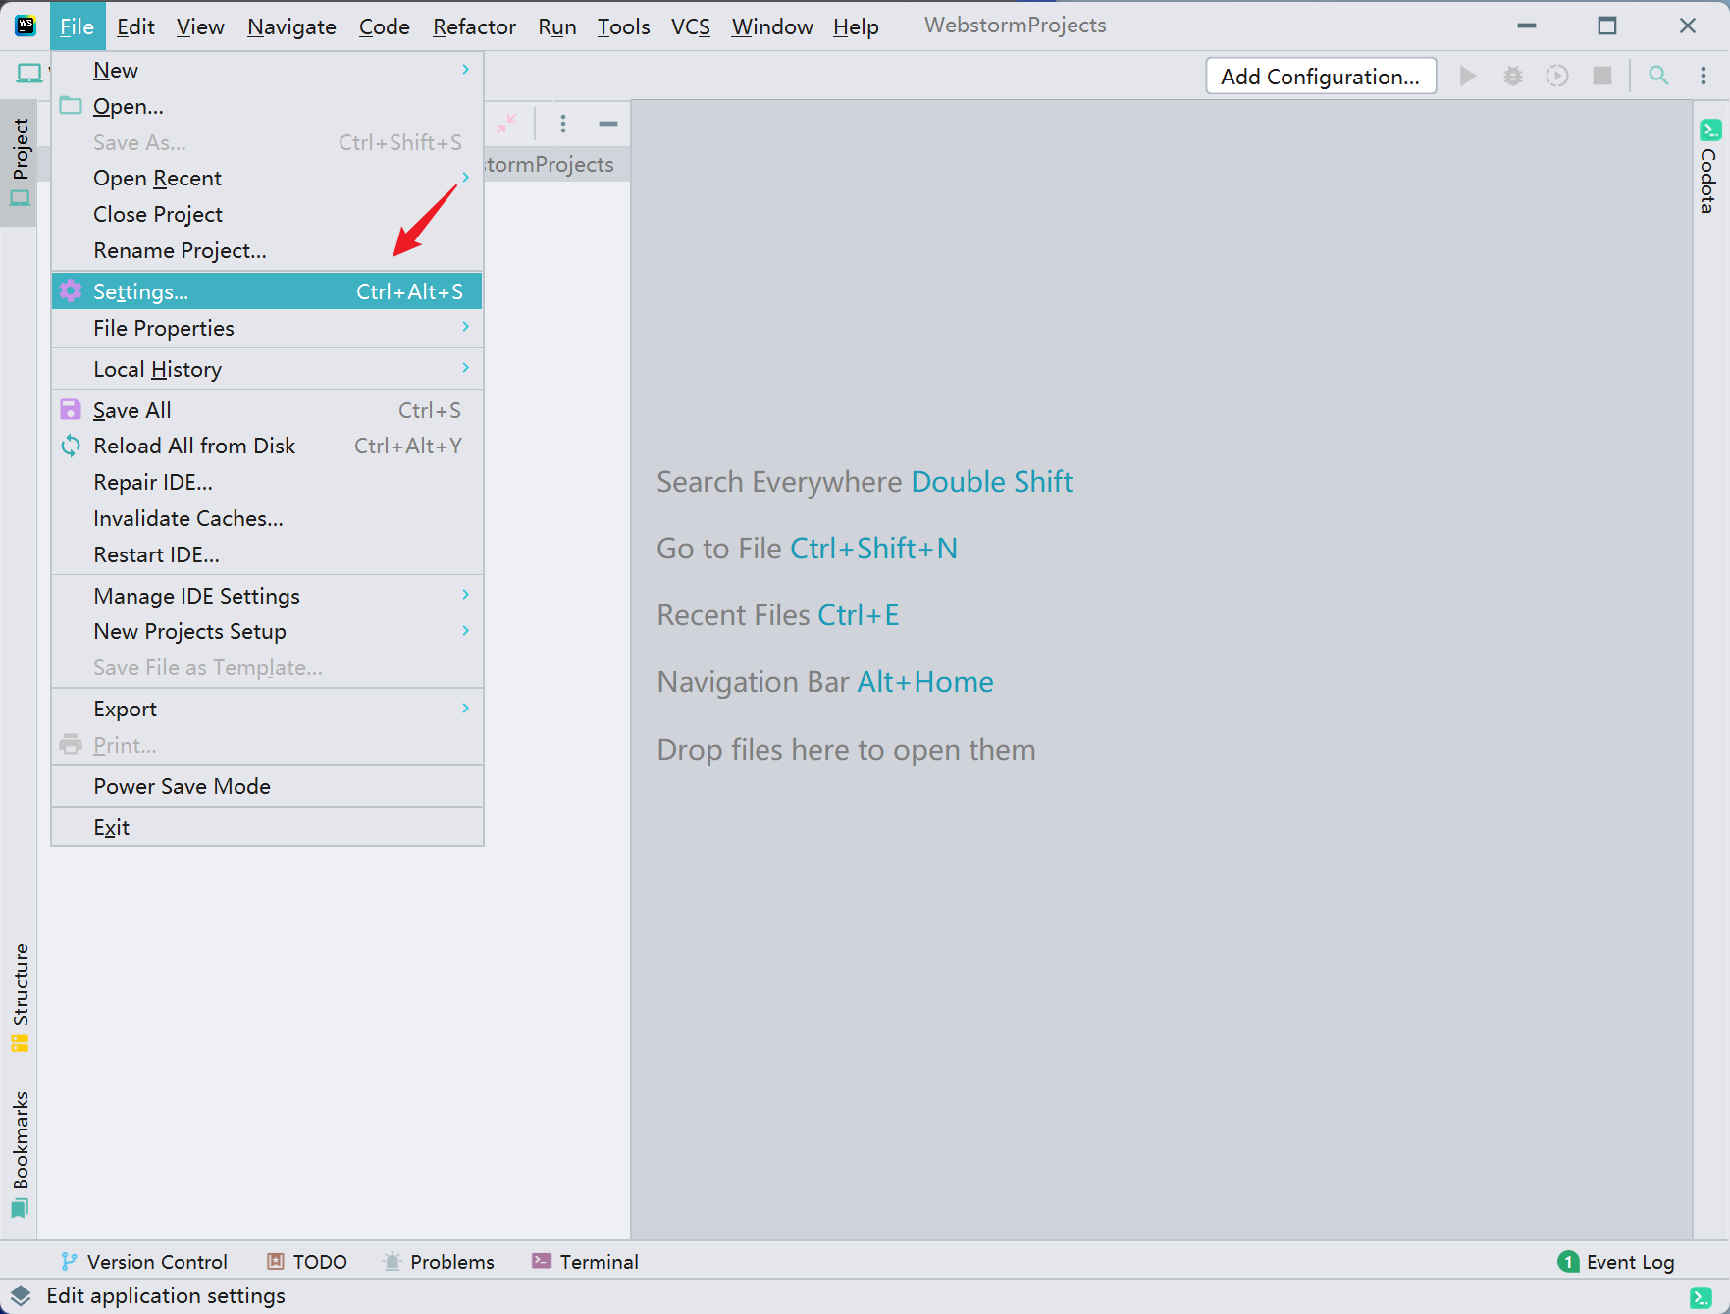Image resolution: width=1730 pixels, height=1314 pixels.
Task: Expand the New submenu
Action: point(267,70)
